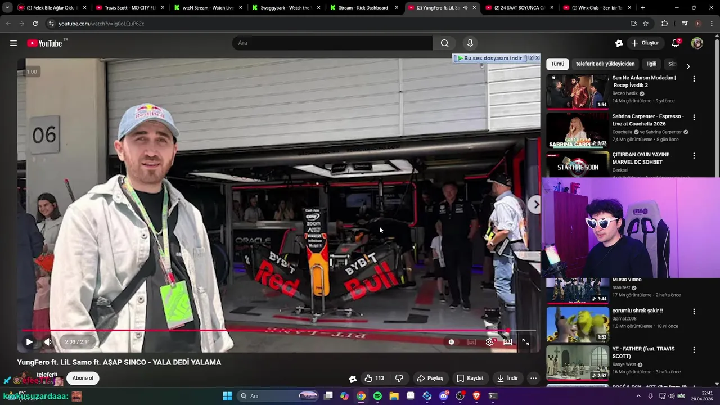Open more actions menu below the video
The width and height of the screenshot is (720, 405).
533,378
